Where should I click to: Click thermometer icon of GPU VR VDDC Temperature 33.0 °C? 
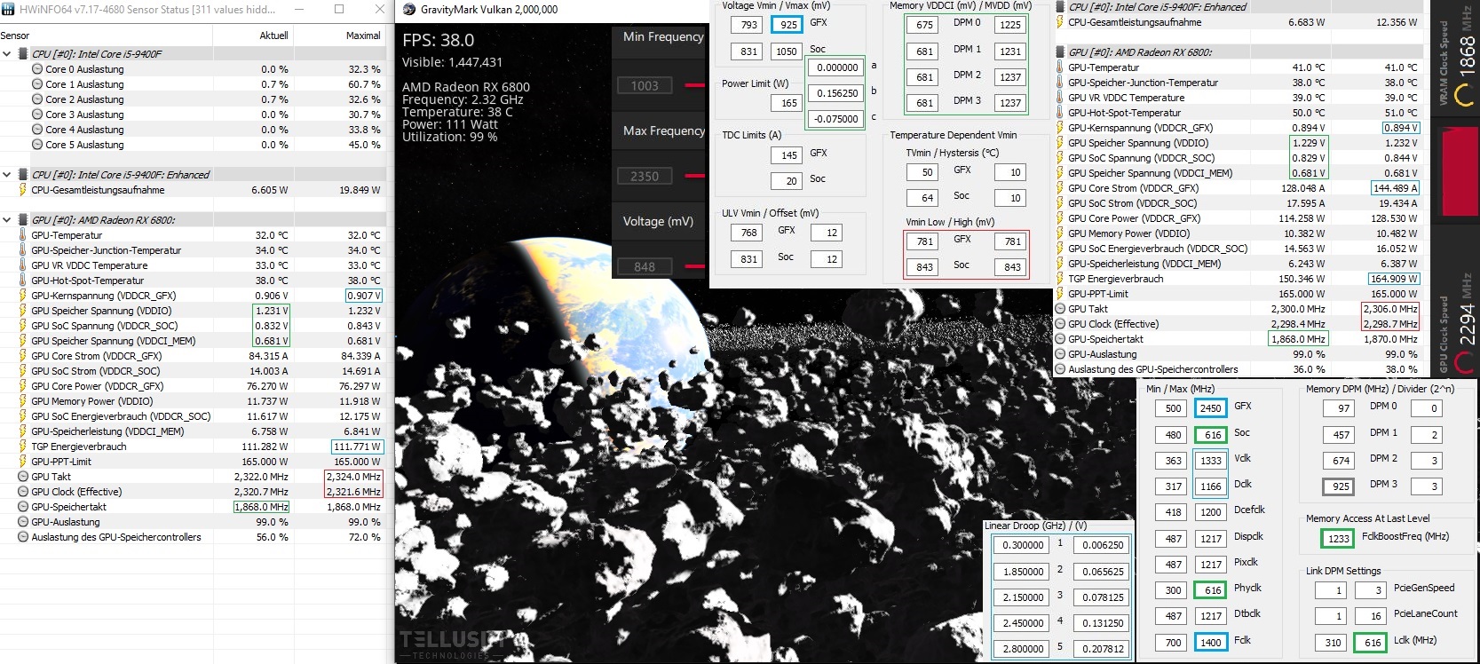tap(23, 265)
